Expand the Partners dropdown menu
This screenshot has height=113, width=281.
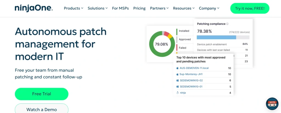coord(159,8)
